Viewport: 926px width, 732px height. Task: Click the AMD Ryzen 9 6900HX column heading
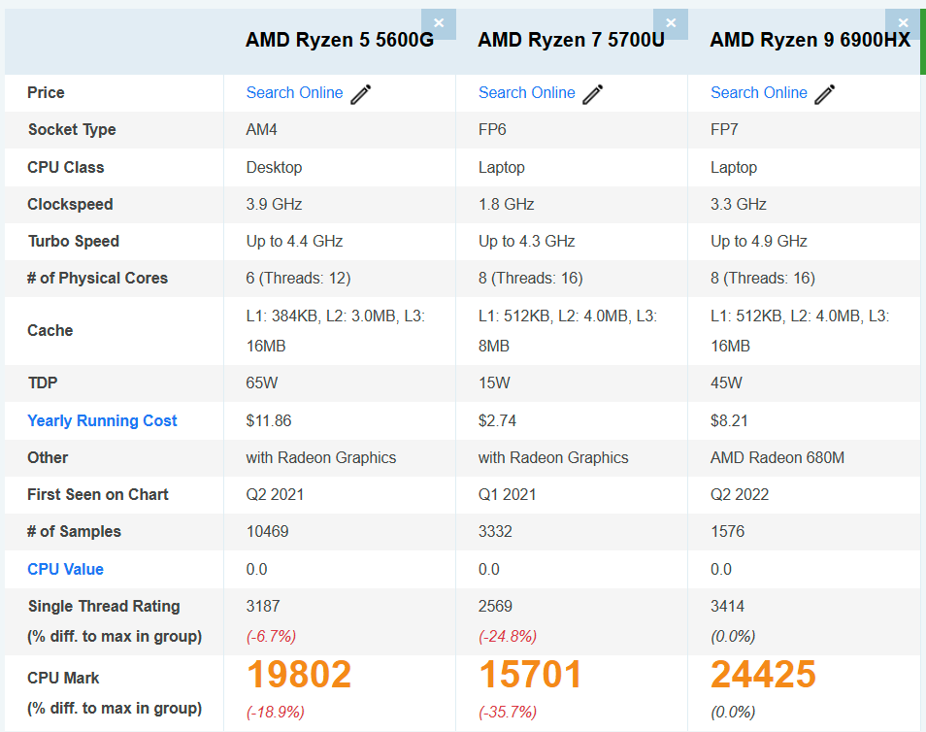pyautogui.click(x=810, y=40)
